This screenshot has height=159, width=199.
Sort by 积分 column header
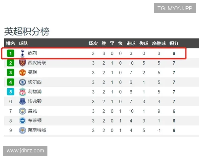click(174, 43)
